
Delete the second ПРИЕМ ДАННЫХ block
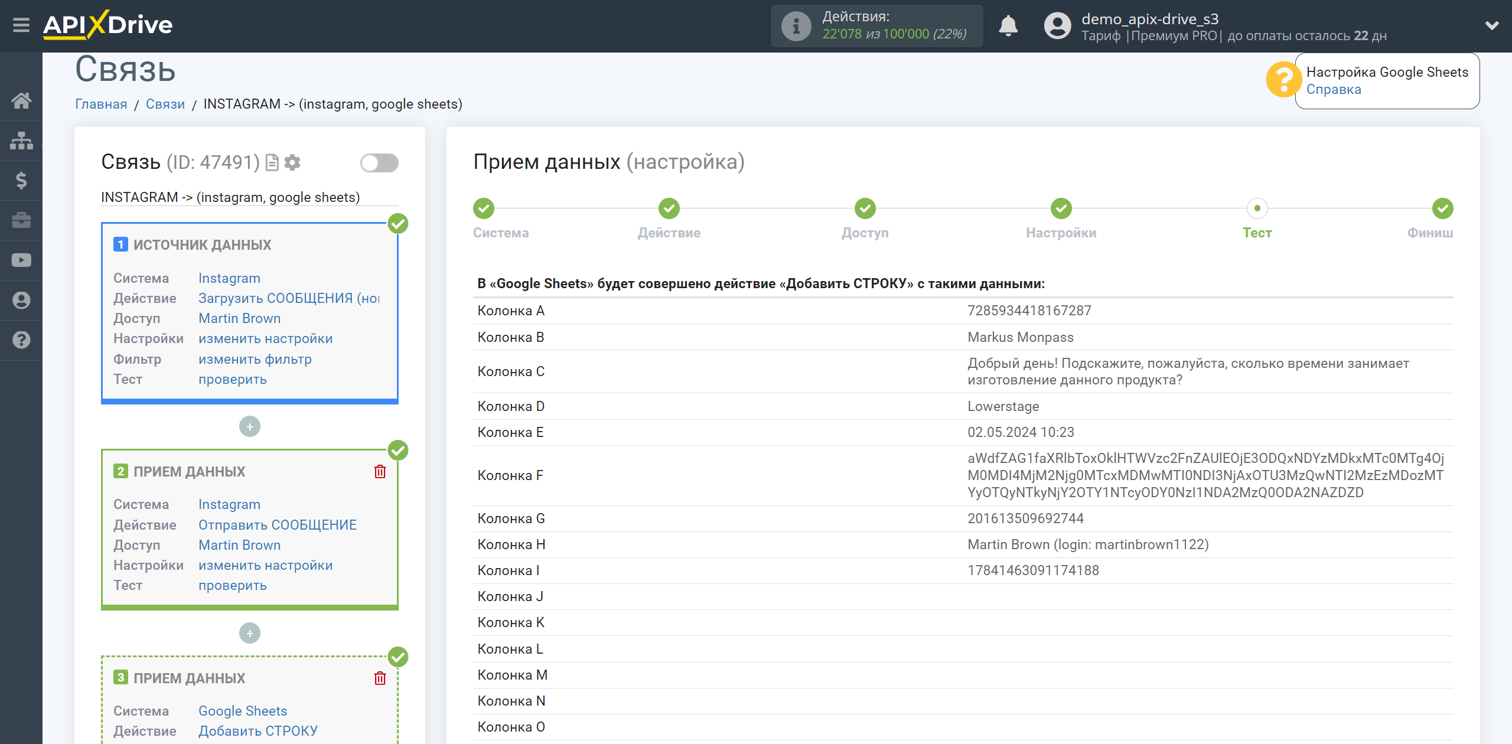coord(380,472)
